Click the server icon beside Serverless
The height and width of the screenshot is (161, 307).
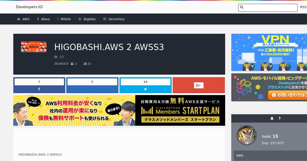105,19
